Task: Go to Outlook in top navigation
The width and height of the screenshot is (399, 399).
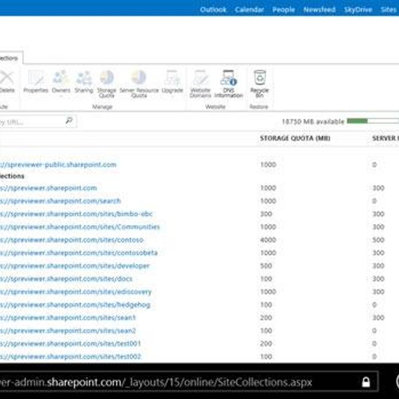Action: click(213, 10)
